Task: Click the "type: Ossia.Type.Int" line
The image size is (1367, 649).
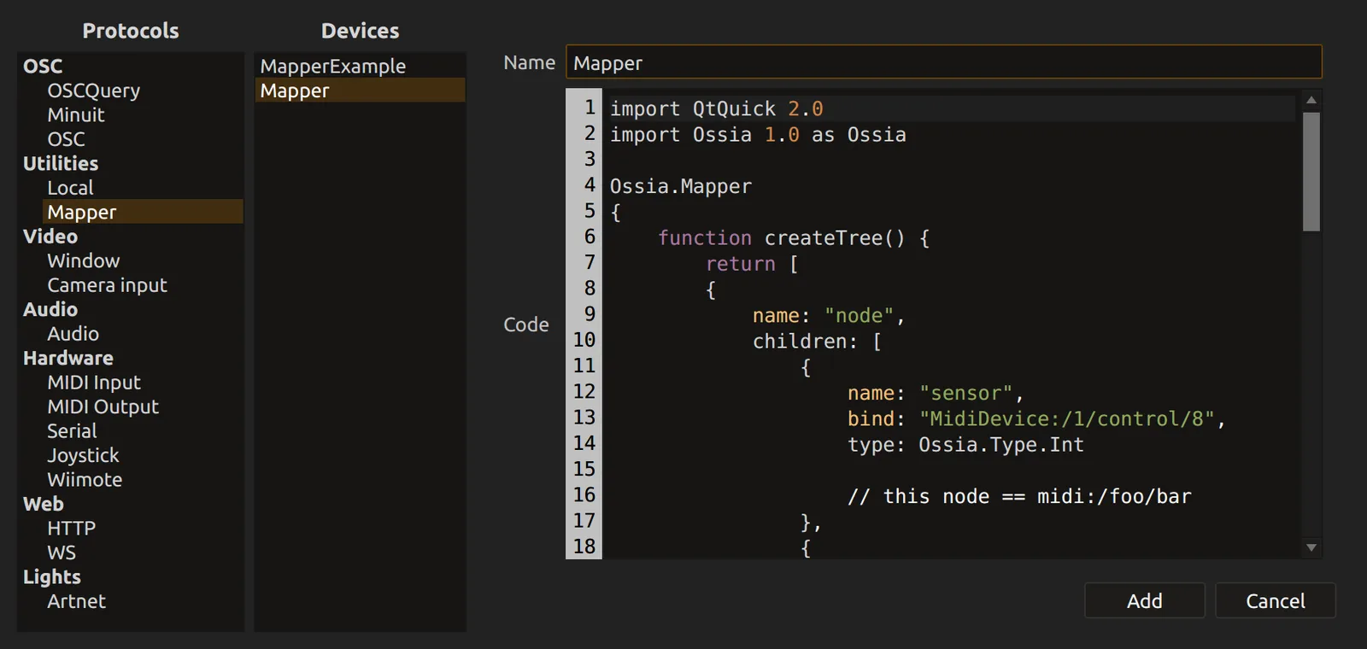Action: coord(965,444)
